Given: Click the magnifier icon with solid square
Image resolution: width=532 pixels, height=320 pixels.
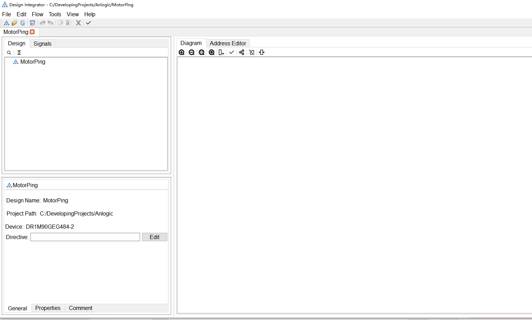Looking at the screenshot, I should [x=212, y=52].
